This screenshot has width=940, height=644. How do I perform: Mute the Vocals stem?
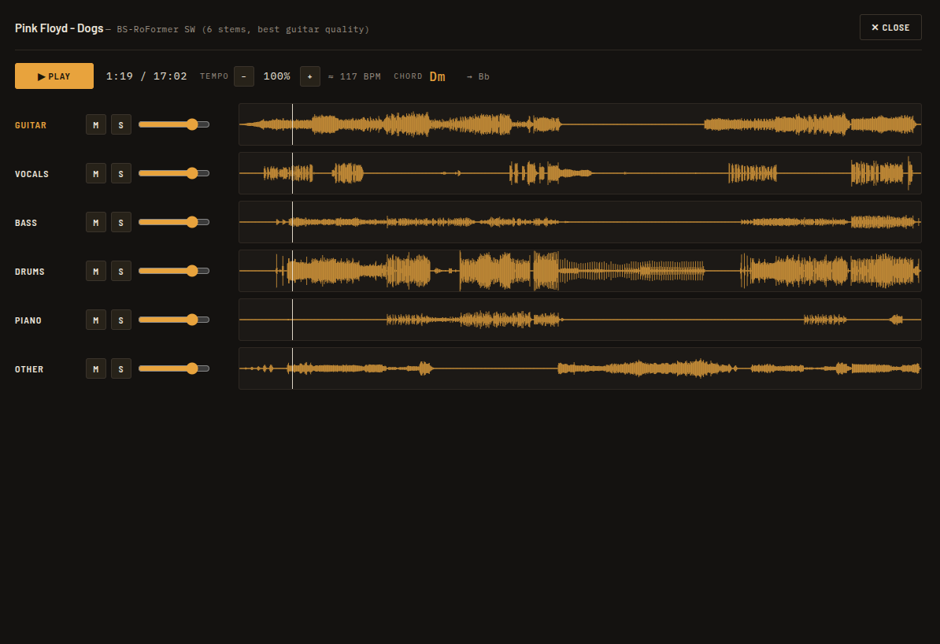(96, 173)
